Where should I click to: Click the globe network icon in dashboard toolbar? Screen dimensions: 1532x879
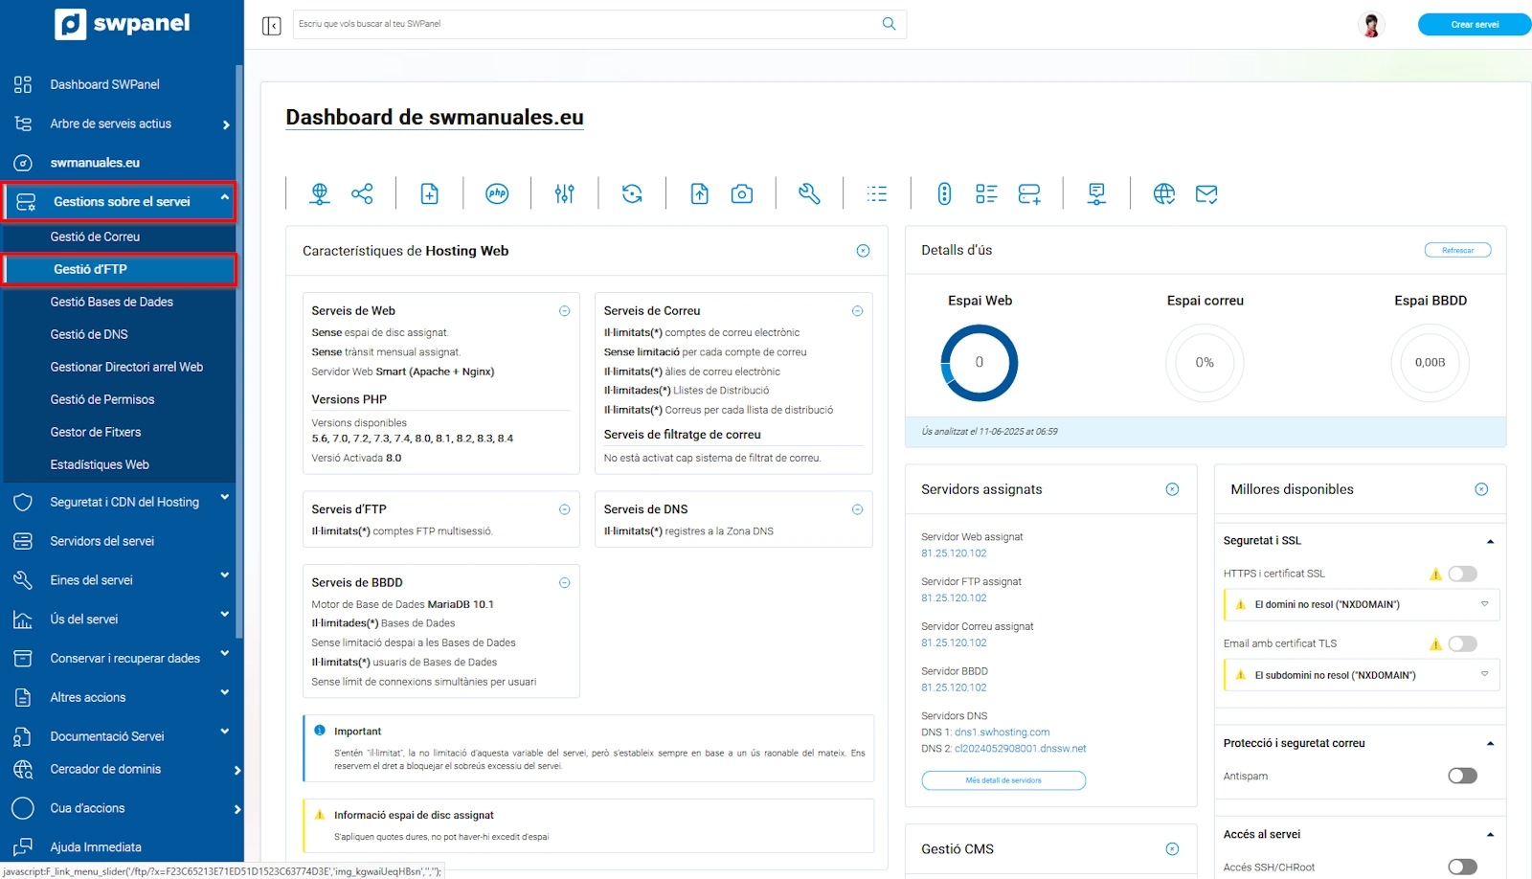(x=320, y=193)
